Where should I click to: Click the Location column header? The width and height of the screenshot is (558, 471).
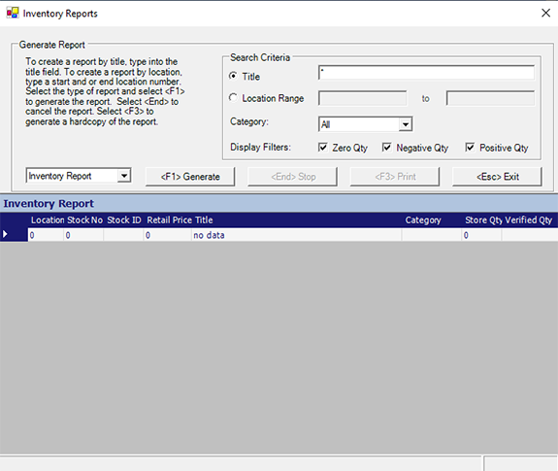(x=48, y=220)
